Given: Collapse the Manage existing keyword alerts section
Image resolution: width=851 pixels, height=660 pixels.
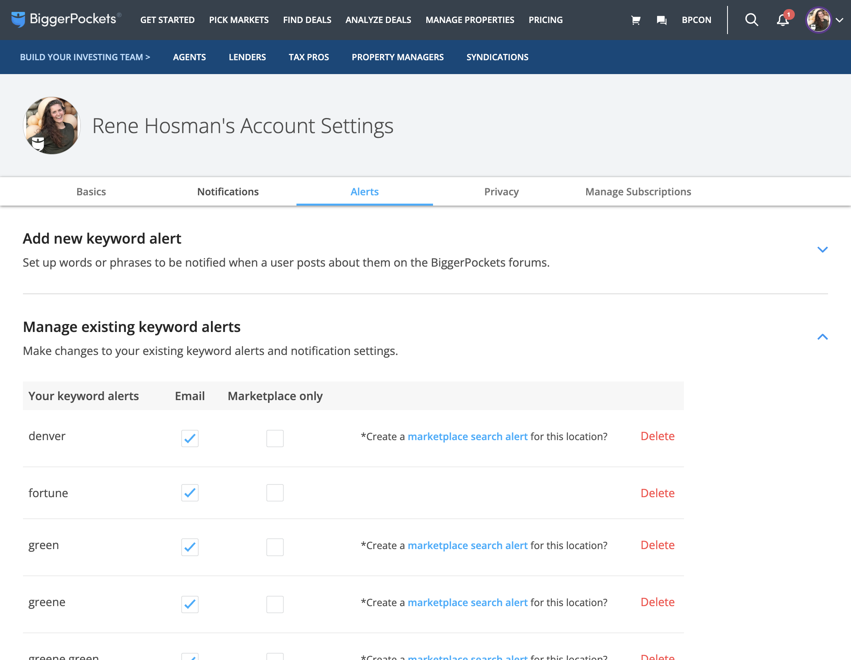Looking at the screenshot, I should click(823, 337).
